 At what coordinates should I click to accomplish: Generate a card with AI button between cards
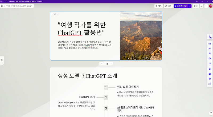(107, 64)
